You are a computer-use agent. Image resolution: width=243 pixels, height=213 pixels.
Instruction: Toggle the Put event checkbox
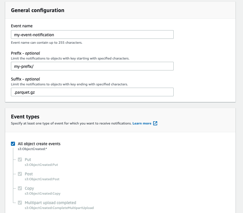click(20, 160)
